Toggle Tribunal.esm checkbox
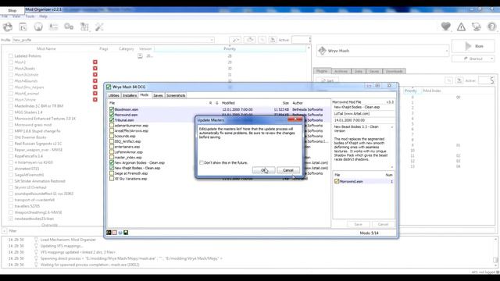The image size is (500, 281). (112, 120)
